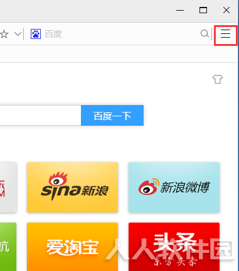Bookmark page with the star icon
The image size is (239, 271).
coord(4,34)
